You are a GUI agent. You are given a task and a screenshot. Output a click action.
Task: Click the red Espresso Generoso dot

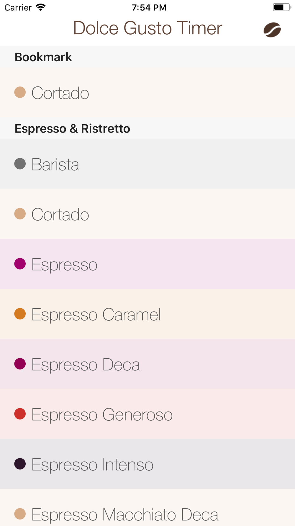20,414
